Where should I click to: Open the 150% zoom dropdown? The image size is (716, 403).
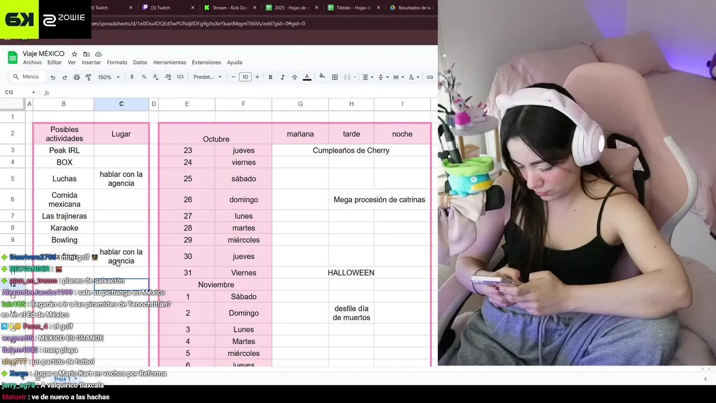[x=109, y=77]
